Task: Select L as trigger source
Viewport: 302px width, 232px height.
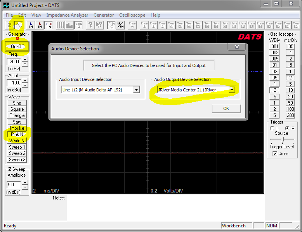Action: click(x=272, y=128)
